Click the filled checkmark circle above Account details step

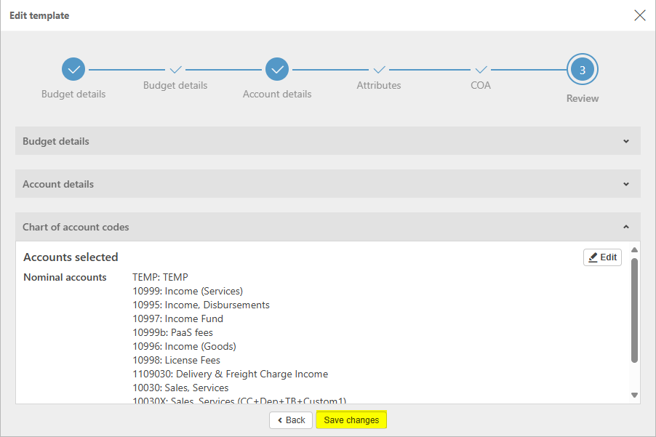(x=277, y=70)
